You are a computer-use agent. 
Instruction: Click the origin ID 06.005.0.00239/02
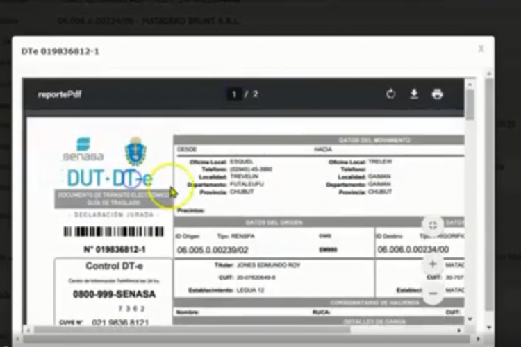point(213,250)
